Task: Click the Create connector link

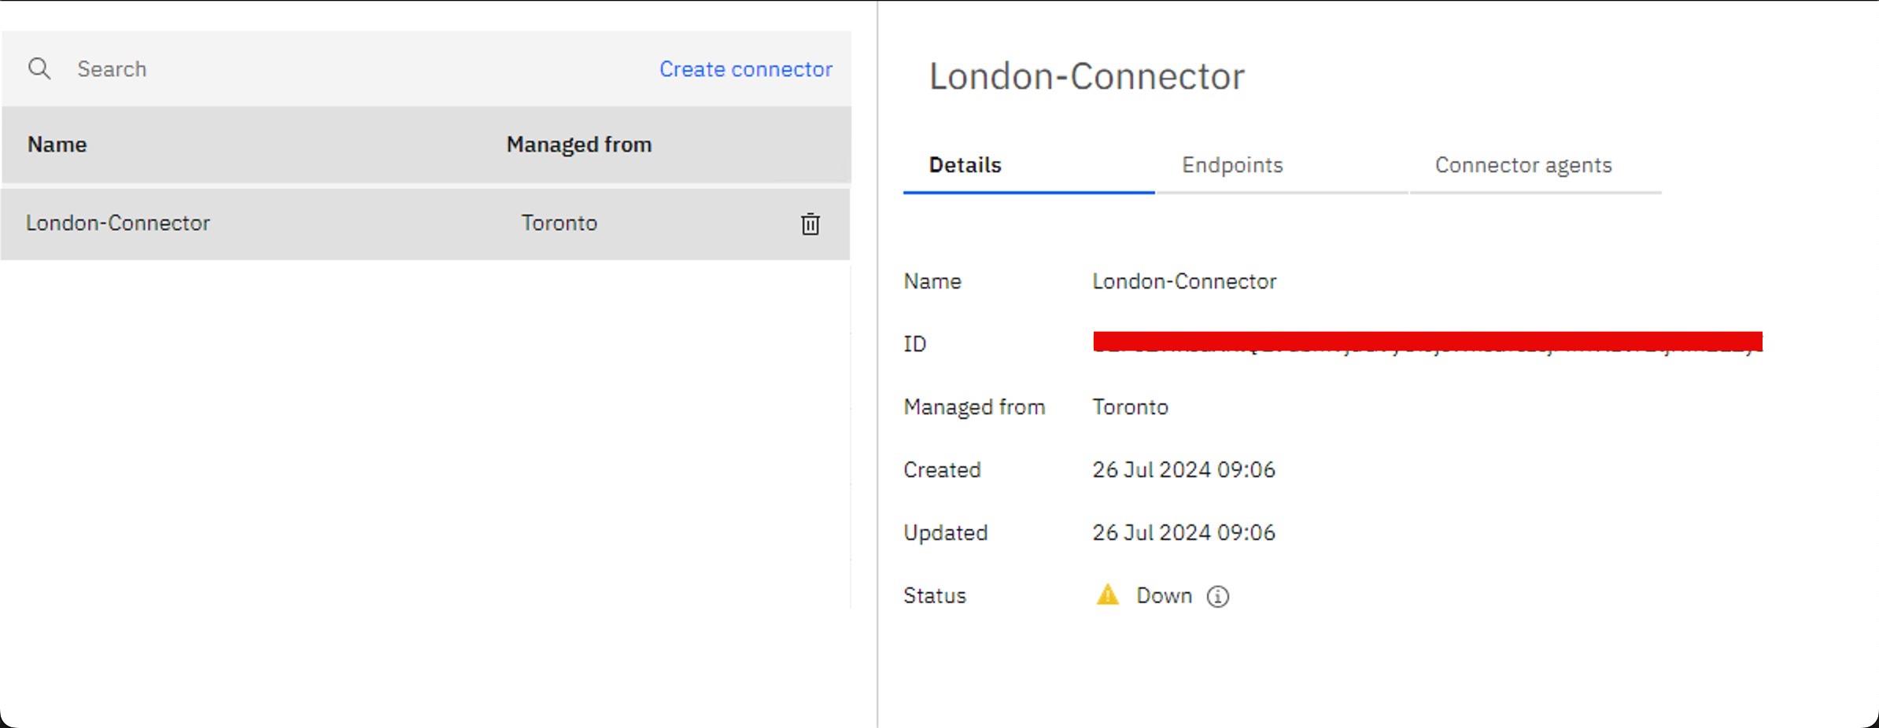Action: (x=745, y=69)
